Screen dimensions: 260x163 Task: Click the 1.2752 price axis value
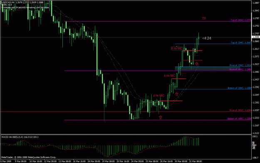(256, 26)
